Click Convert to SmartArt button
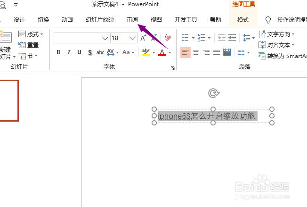This screenshot has width=307, height=207. point(283,56)
